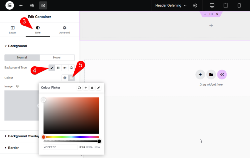
Task: Collapse the Background section
Action: (16, 46)
